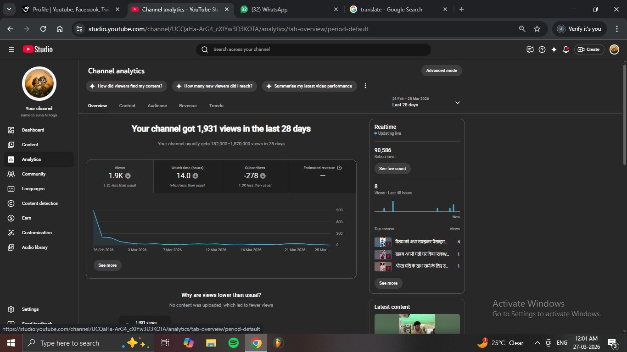Open Spotify from the Windows taskbar
The image size is (627, 352).
(x=233, y=343)
